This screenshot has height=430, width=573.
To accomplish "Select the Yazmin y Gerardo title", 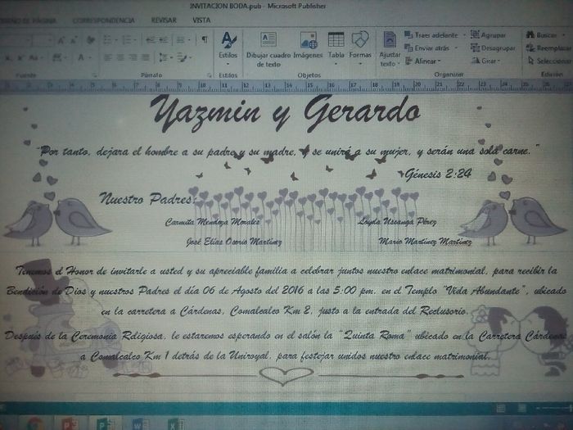I will [x=285, y=113].
